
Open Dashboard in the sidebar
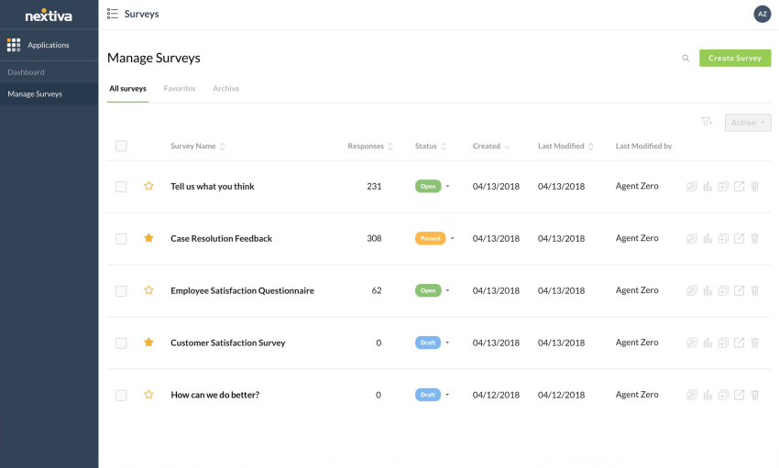click(26, 72)
